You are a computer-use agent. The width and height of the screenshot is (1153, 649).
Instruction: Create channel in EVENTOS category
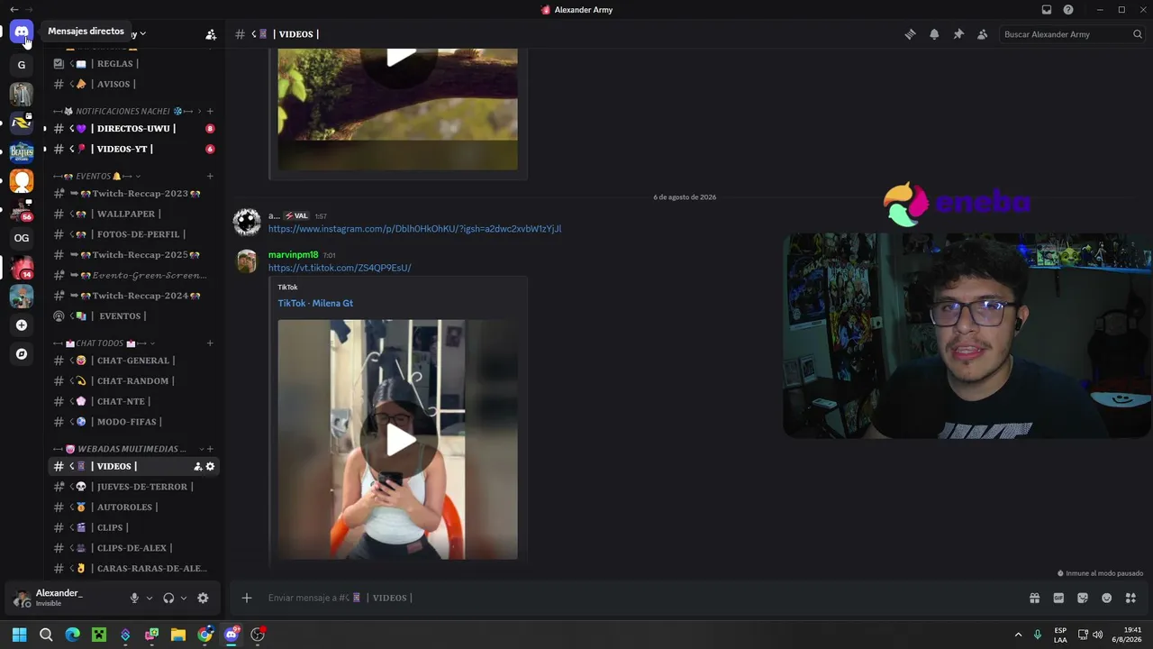(x=210, y=177)
